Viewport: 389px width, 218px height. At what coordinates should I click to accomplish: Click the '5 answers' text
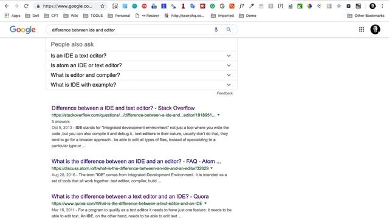click(61, 121)
